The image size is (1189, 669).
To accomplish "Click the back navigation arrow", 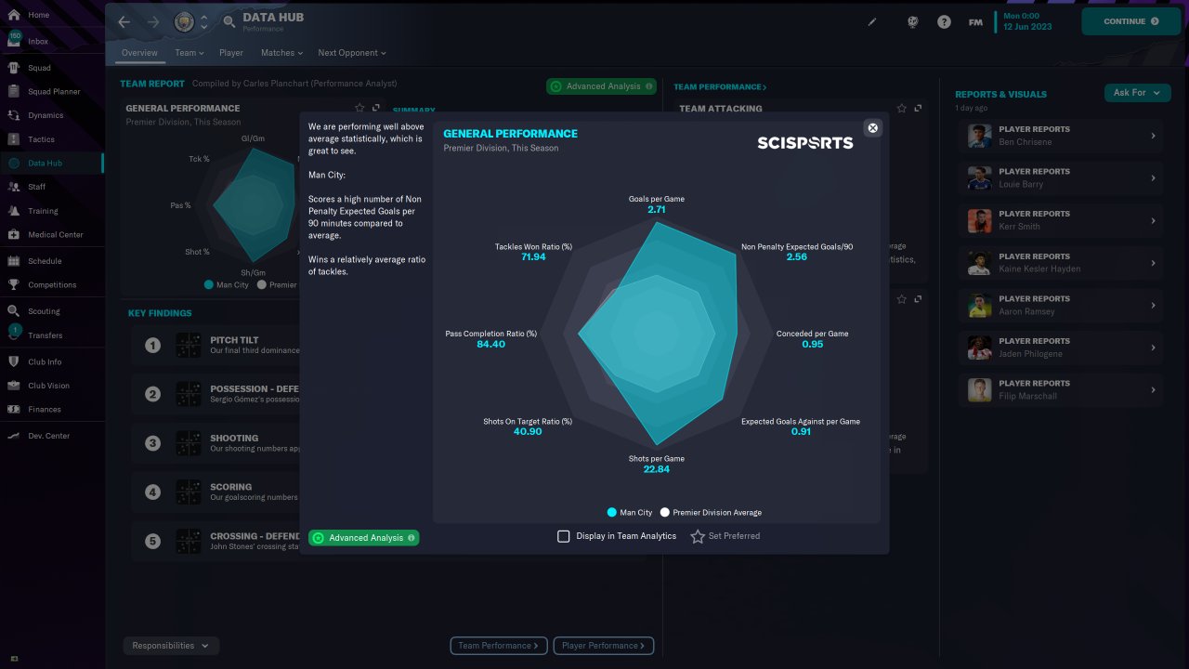I will tap(124, 21).
